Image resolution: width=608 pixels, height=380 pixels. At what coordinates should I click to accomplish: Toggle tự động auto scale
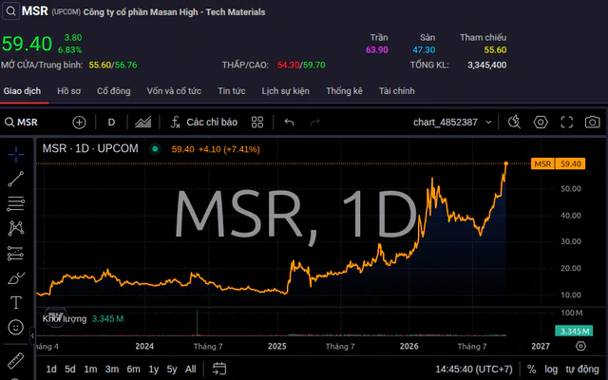coord(582,370)
